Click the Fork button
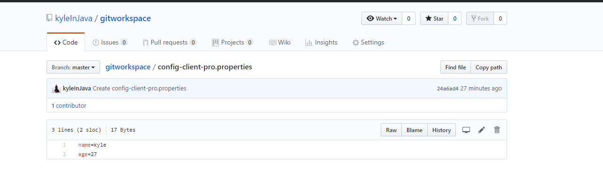This screenshot has width=603, height=171. 480,19
